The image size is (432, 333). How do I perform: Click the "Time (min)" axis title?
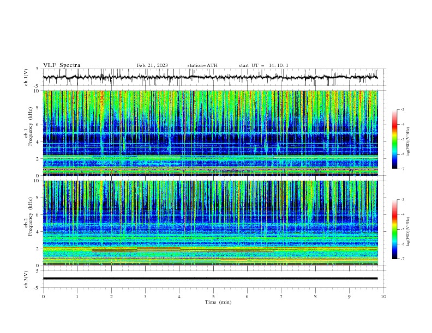pyautogui.click(x=218, y=302)
